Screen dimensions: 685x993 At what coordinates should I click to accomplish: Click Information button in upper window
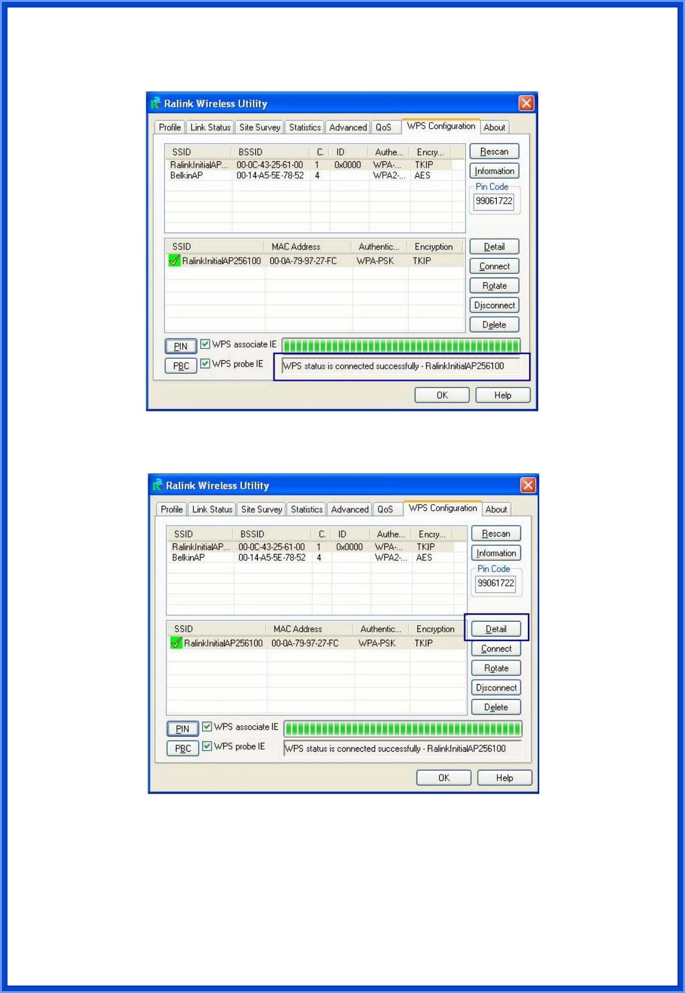494,171
